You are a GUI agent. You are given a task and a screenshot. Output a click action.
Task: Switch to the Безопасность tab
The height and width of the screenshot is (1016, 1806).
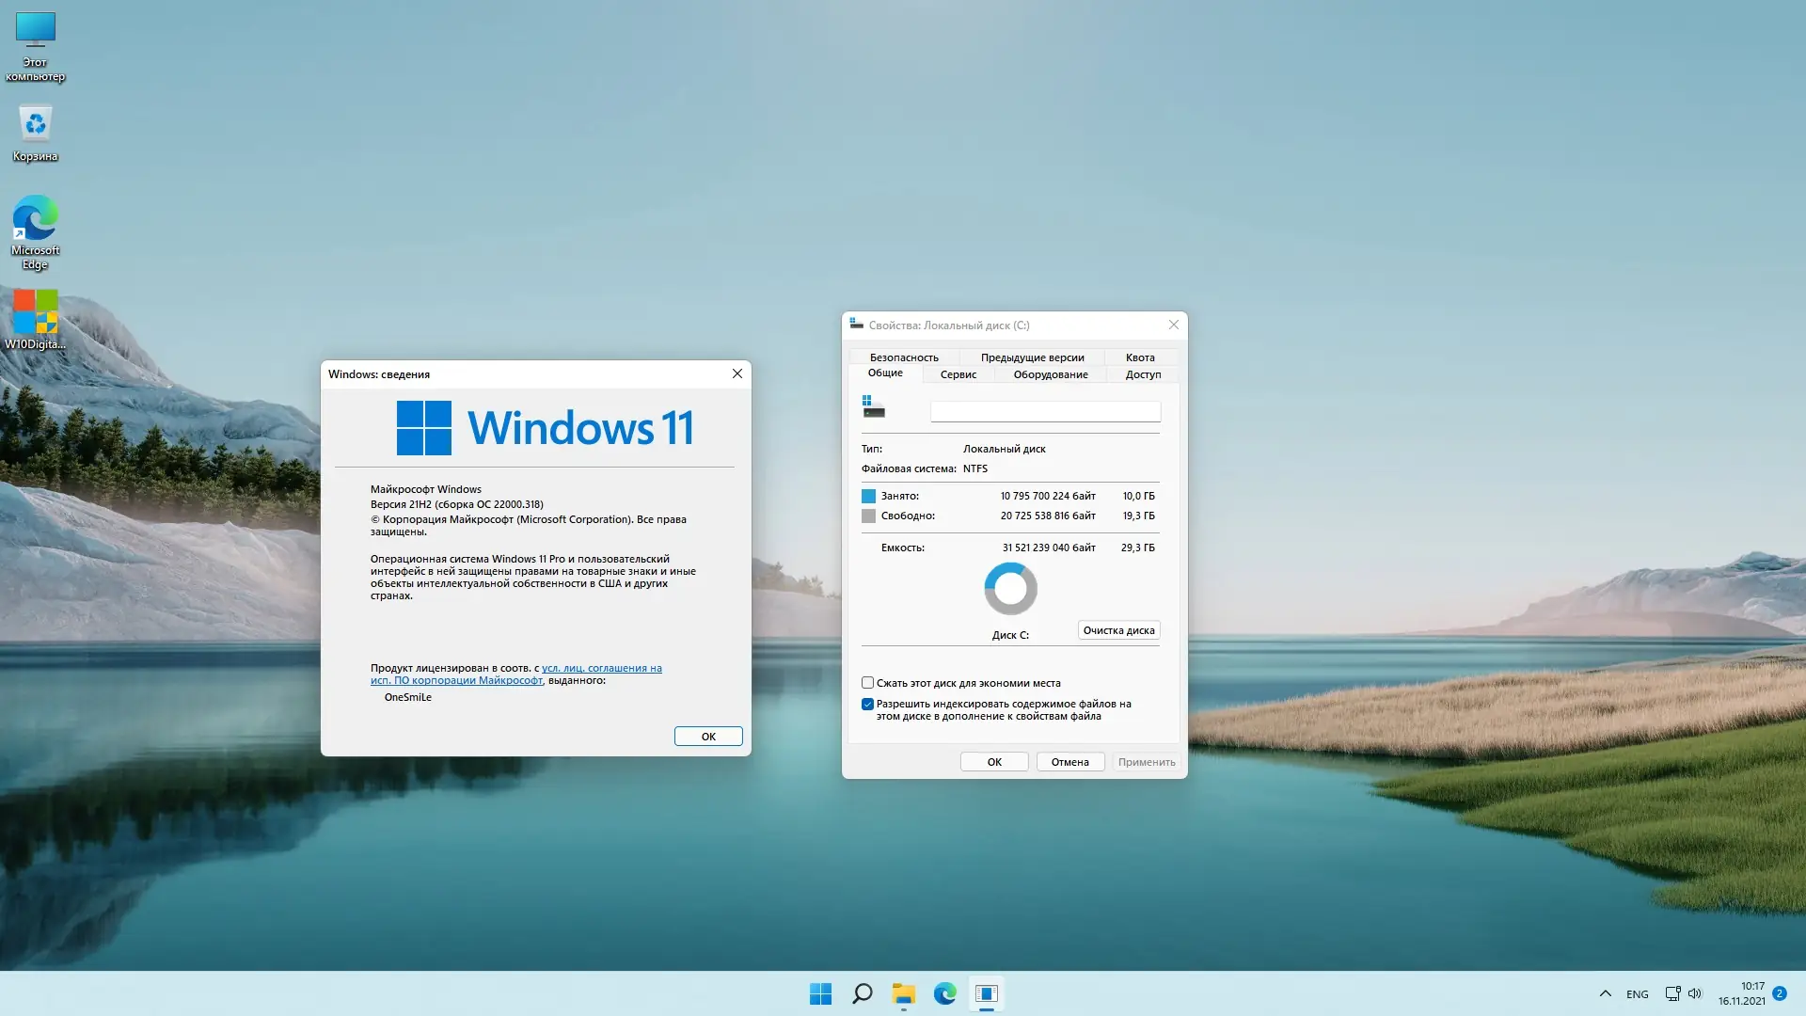(903, 357)
